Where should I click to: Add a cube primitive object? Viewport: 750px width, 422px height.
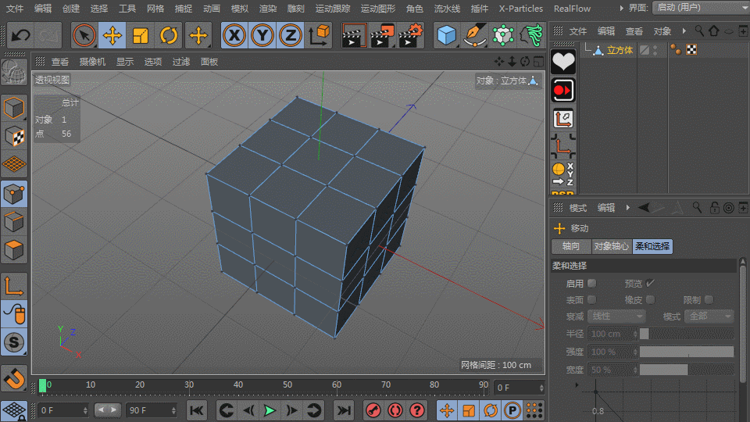click(x=447, y=35)
